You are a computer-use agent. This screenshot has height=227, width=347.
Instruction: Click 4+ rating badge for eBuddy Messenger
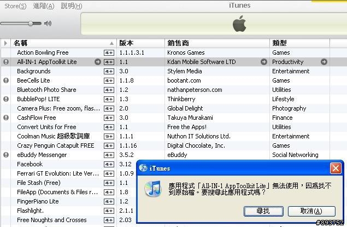(x=109, y=155)
